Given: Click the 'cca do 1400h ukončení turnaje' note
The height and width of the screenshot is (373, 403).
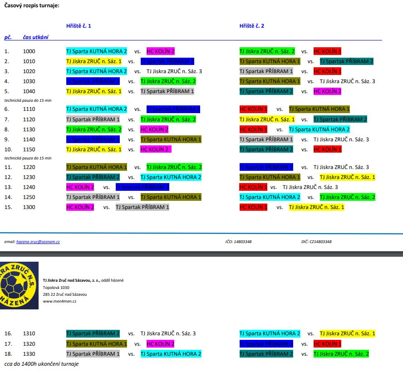Looking at the screenshot, I should click(x=42, y=364).
